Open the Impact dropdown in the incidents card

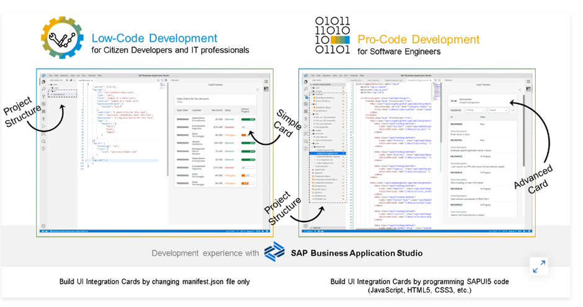pyautogui.click(x=497, y=110)
